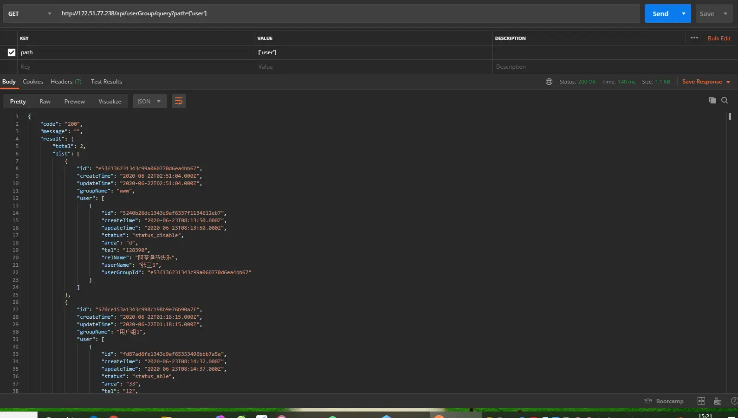Click the "area": "33" line
This screenshot has height=418, width=738.
point(121,384)
